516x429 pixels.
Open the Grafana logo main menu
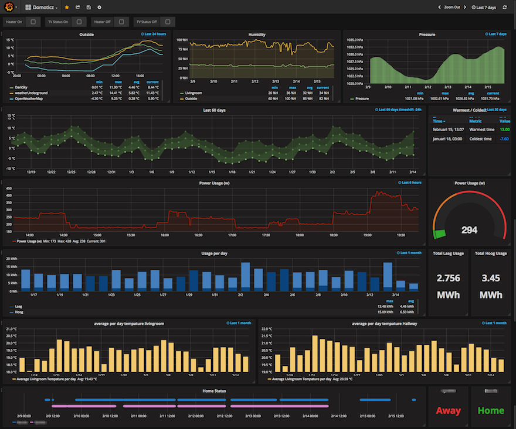tap(9, 7)
